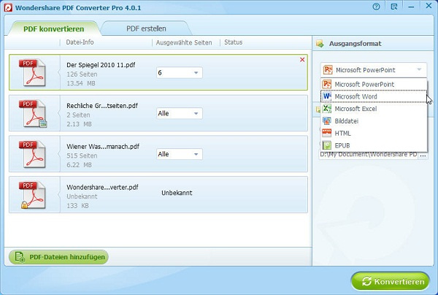438x295 pixels.
Task: Choose Microsoft PowerPoint from format list
Action: [374, 85]
